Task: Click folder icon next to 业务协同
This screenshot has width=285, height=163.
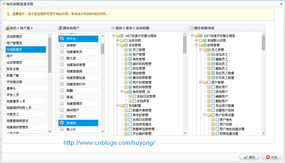Action: [x=122, y=41]
